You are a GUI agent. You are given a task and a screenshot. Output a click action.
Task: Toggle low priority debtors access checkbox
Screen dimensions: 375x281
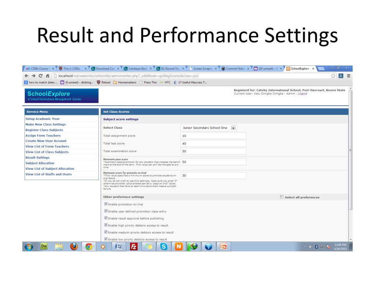click(106, 239)
